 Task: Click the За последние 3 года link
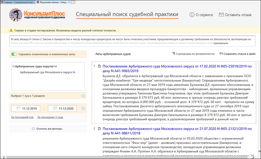[50, 117]
